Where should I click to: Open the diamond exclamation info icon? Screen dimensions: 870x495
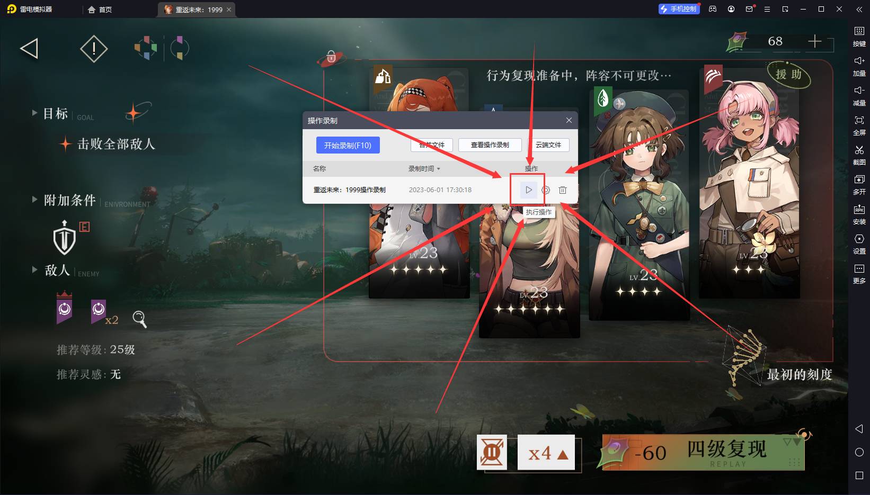pos(94,49)
